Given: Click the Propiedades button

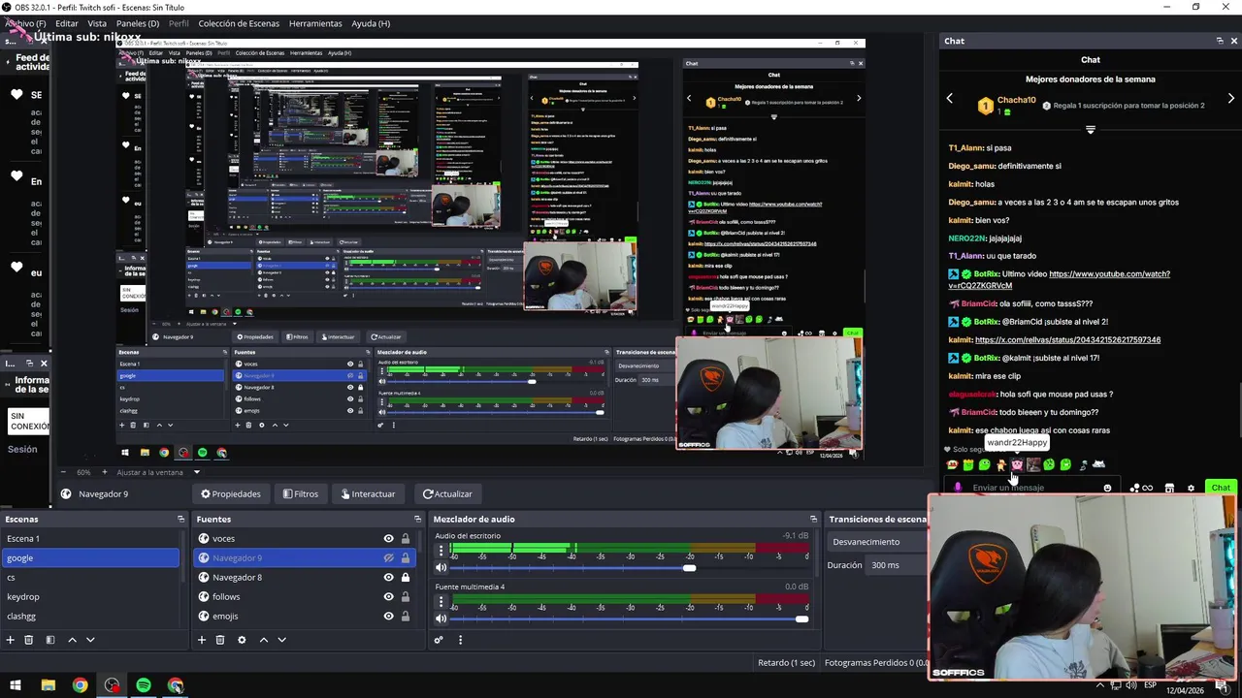Looking at the screenshot, I should click(x=230, y=494).
